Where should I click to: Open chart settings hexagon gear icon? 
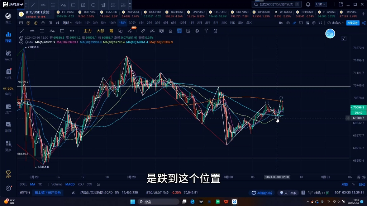[x=314, y=23]
